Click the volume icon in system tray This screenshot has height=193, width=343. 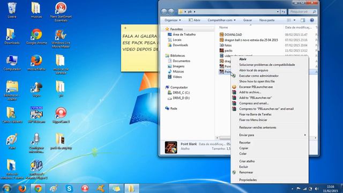point(316,189)
